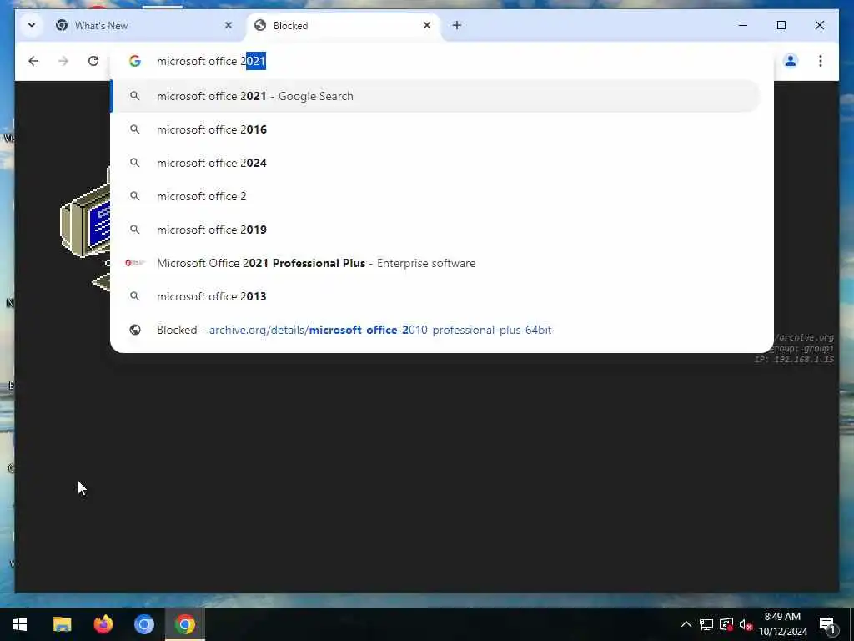Click the Google logo in the address bar

[135, 61]
